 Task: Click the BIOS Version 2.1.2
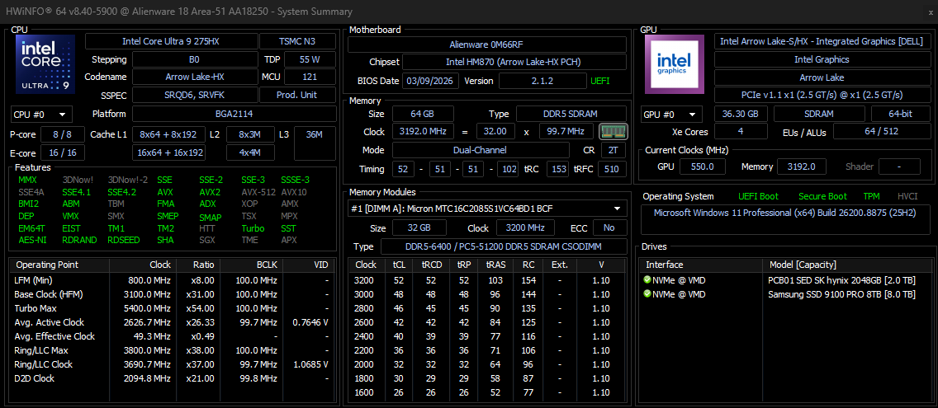pyautogui.click(x=542, y=81)
